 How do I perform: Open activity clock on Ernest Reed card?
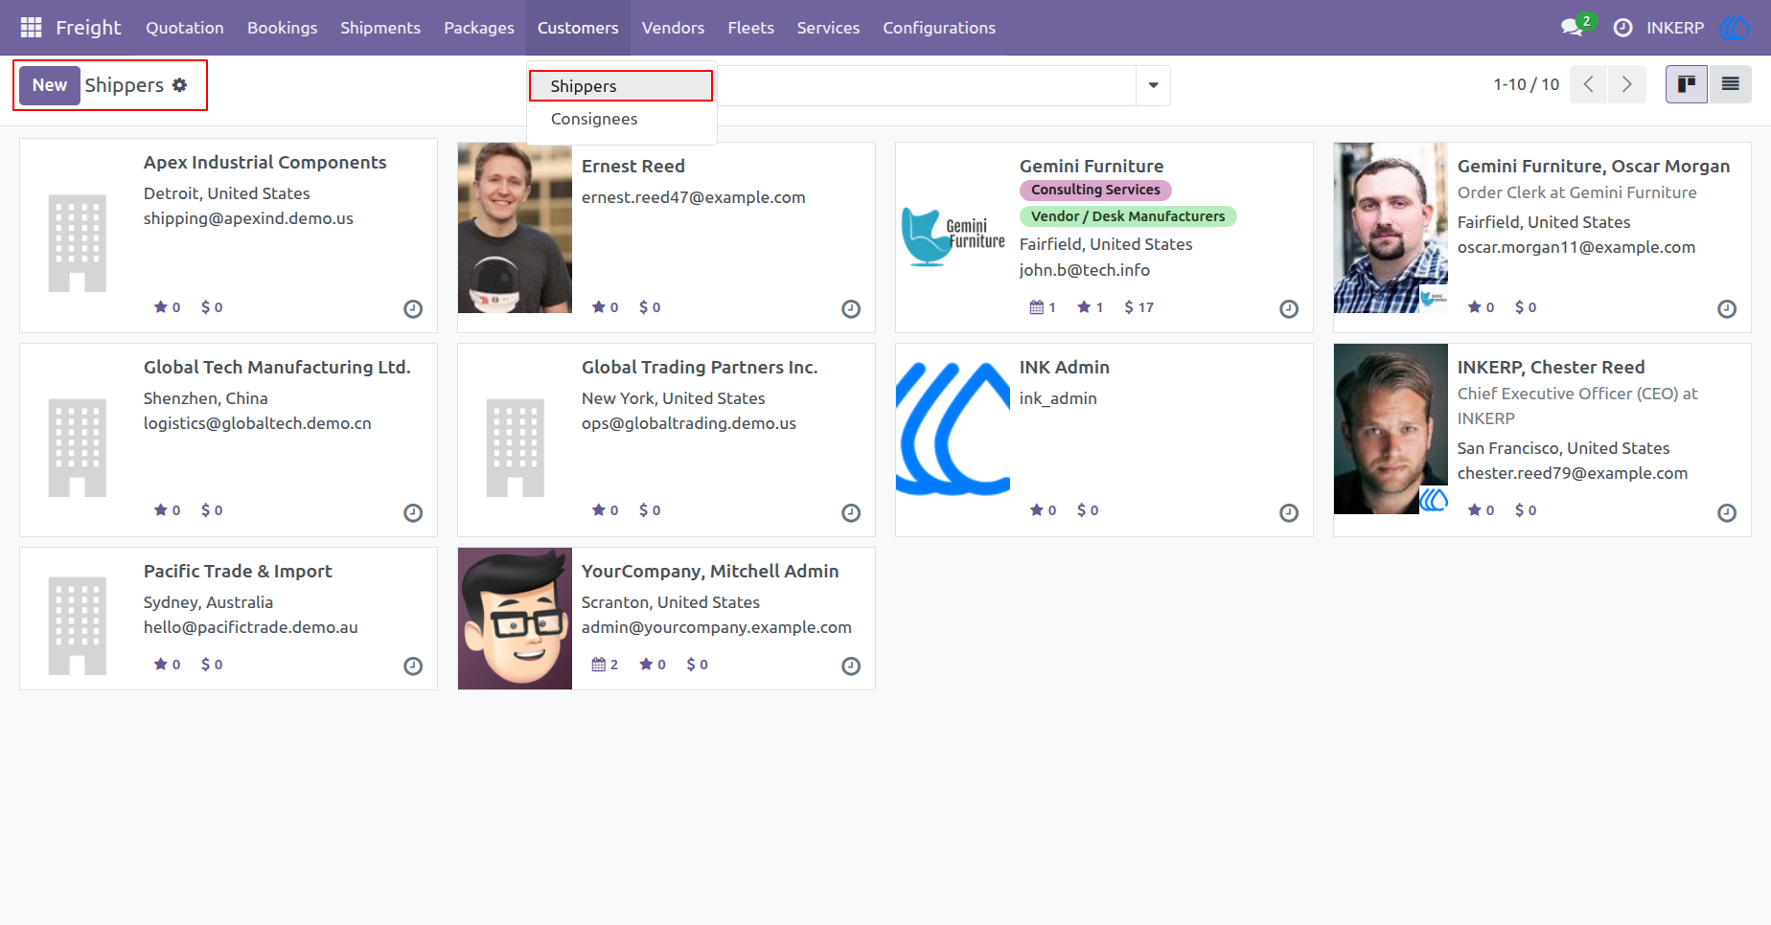(x=851, y=308)
